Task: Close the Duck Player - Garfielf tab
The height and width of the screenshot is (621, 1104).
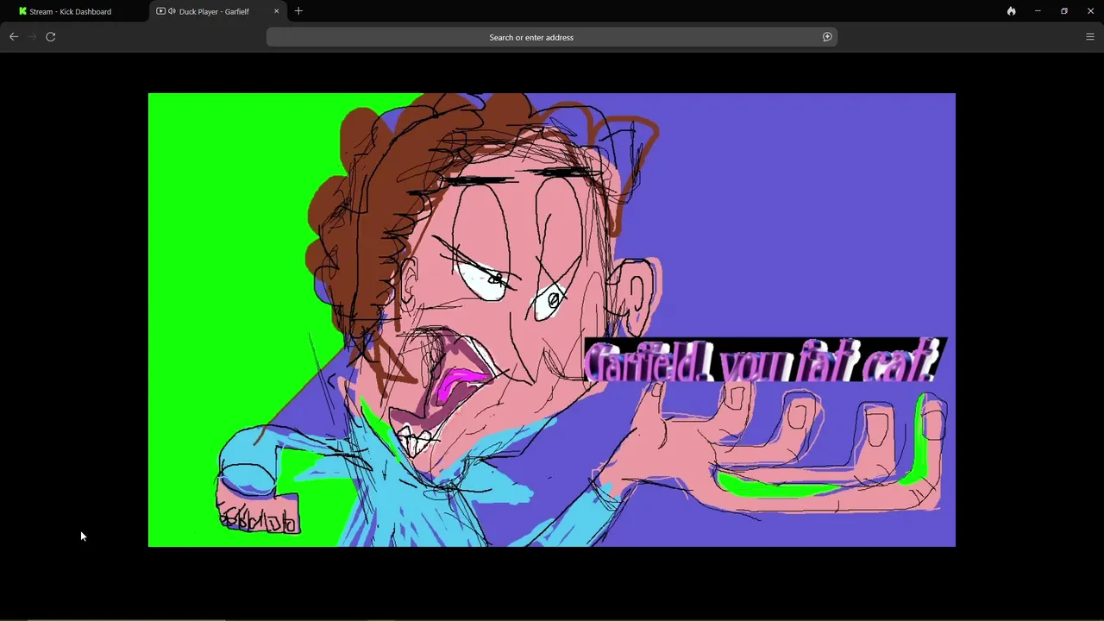Action: (276, 11)
